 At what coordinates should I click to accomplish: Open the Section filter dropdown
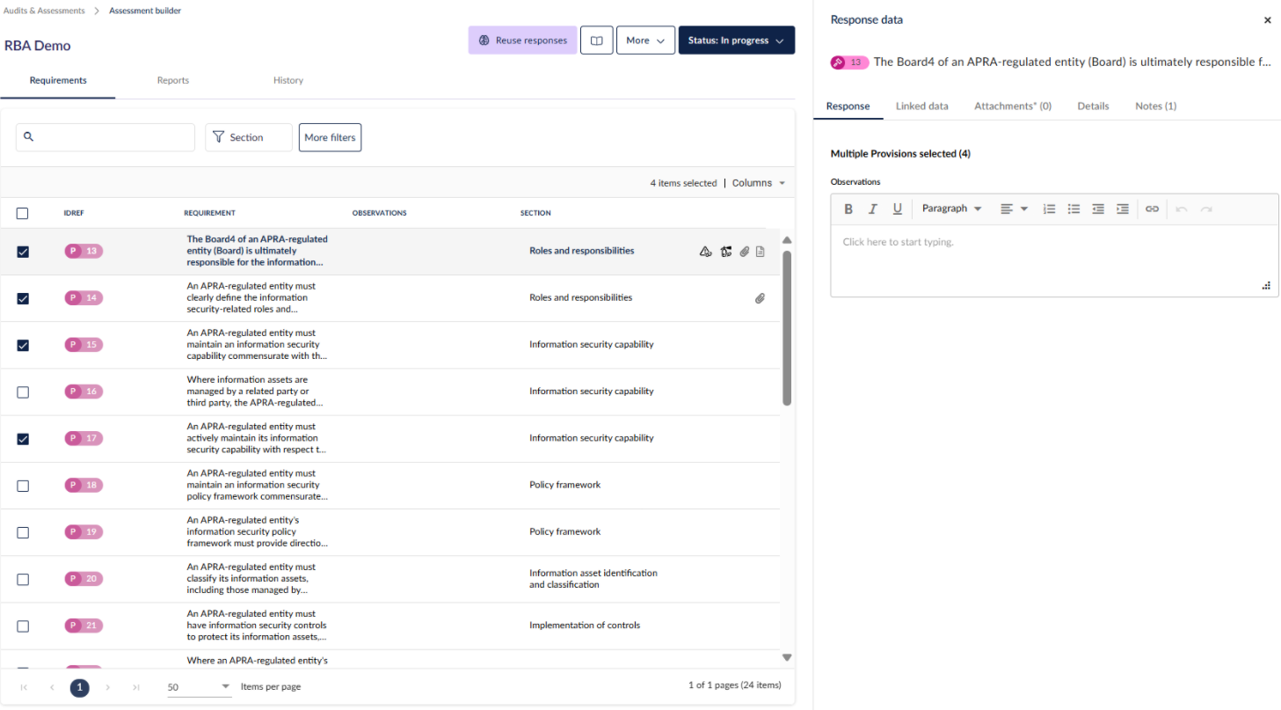tap(249, 137)
